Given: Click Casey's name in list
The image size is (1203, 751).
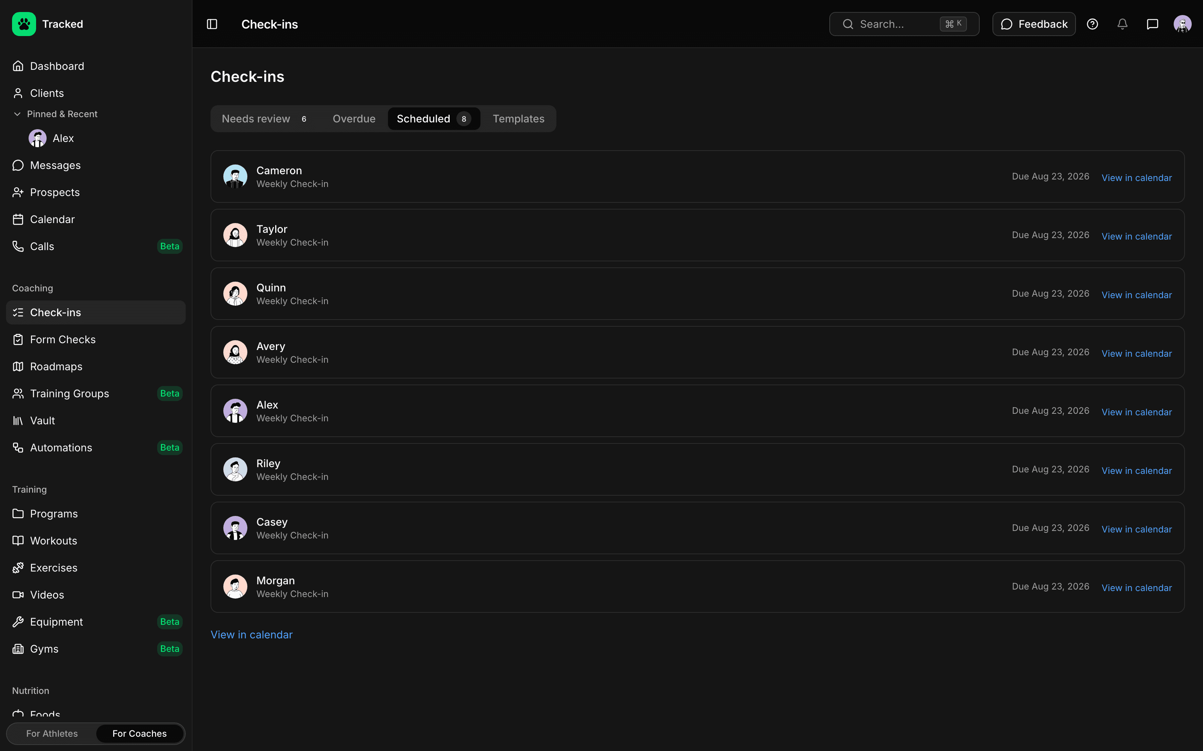Looking at the screenshot, I should (272, 522).
